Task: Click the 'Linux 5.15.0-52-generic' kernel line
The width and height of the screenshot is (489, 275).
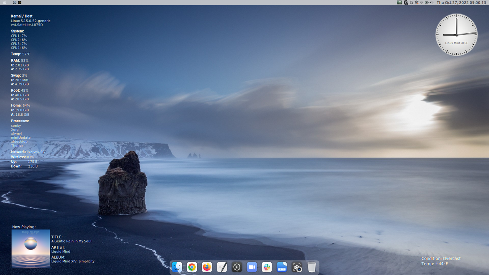Action: pos(31,21)
